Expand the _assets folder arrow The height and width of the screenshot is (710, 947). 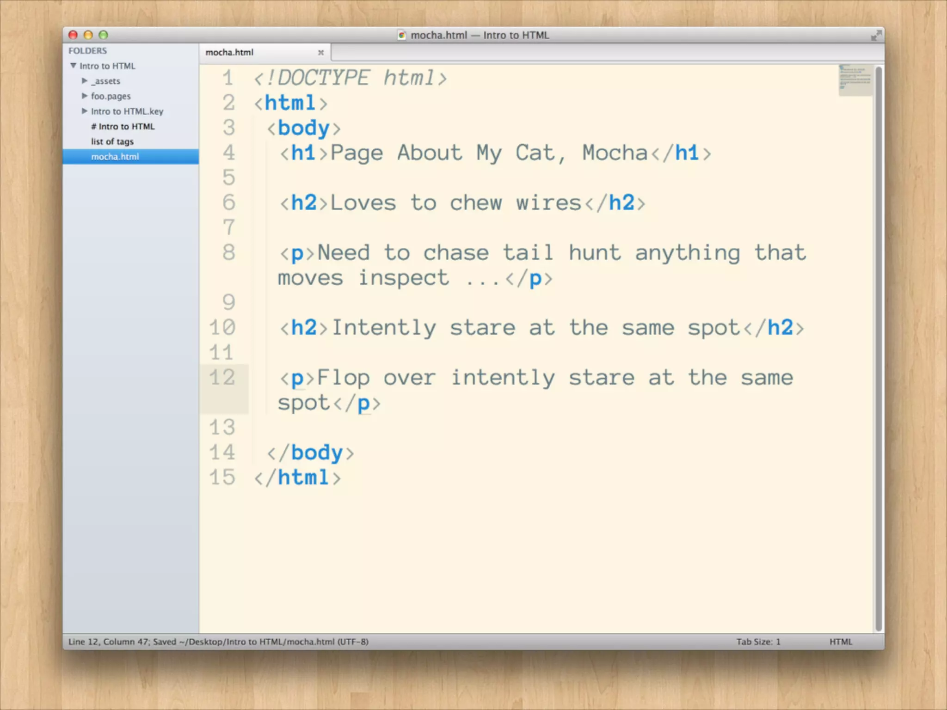[85, 81]
